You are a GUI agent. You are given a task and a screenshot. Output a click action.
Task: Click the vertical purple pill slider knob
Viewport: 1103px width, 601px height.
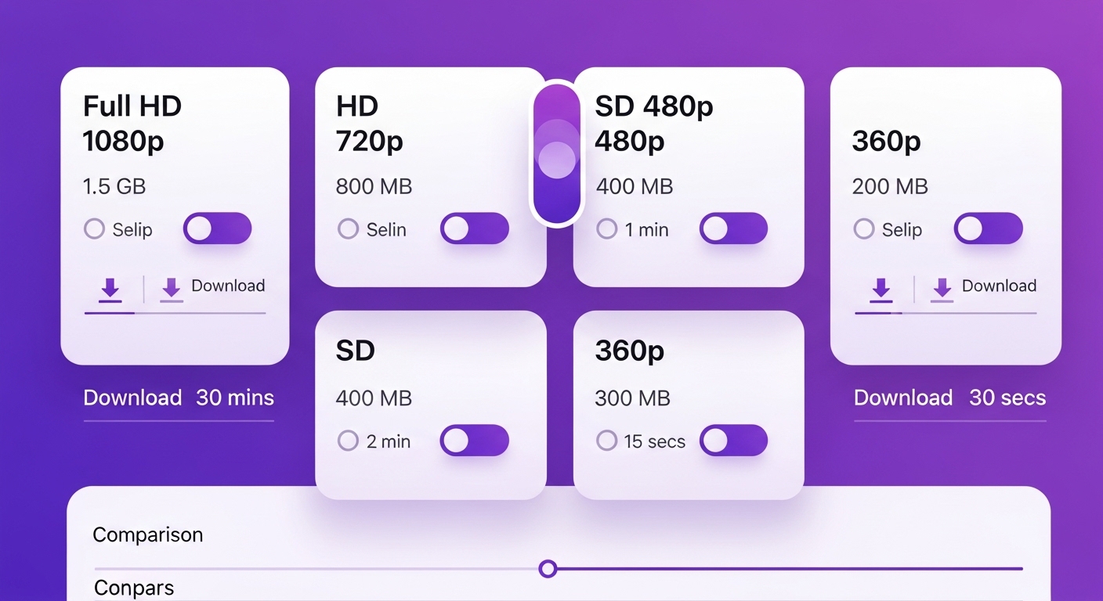(557, 160)
